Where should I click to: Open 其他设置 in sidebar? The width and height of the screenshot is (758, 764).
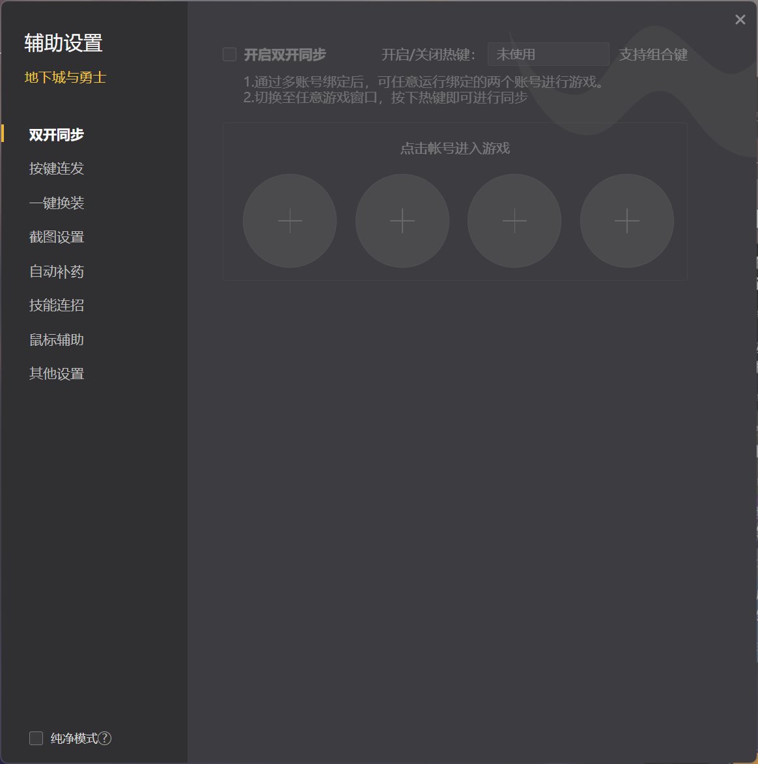[x=57, y=374]
